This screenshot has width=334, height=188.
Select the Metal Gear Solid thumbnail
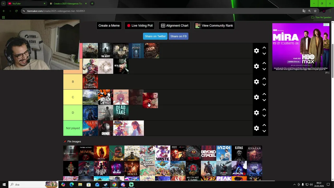(121, 66)
